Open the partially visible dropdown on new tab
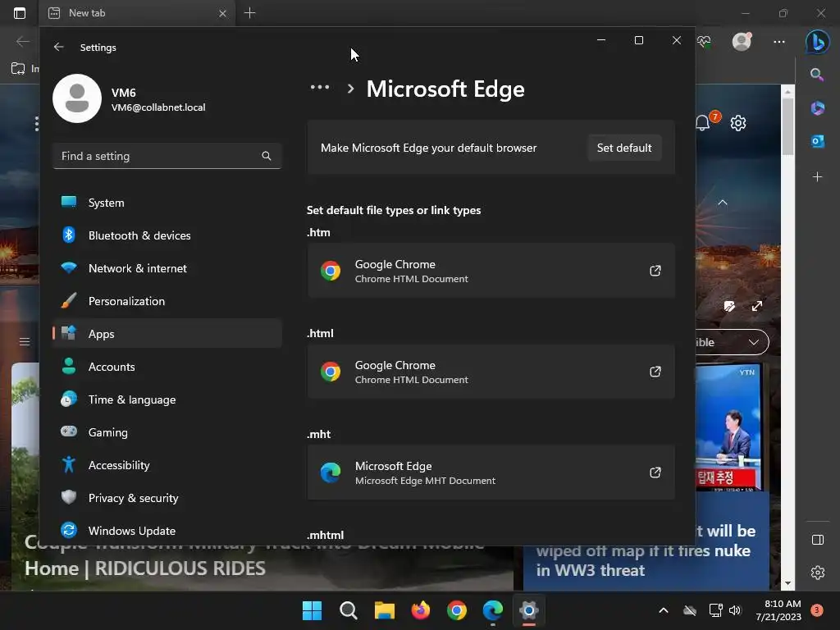840x630 pixels. (732, 342)
